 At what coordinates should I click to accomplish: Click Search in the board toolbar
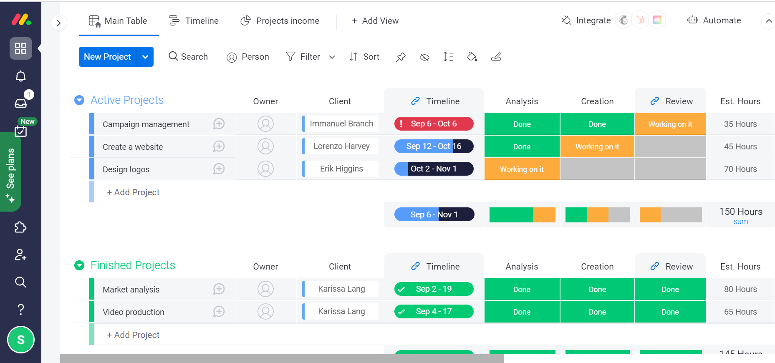point(188,57)
